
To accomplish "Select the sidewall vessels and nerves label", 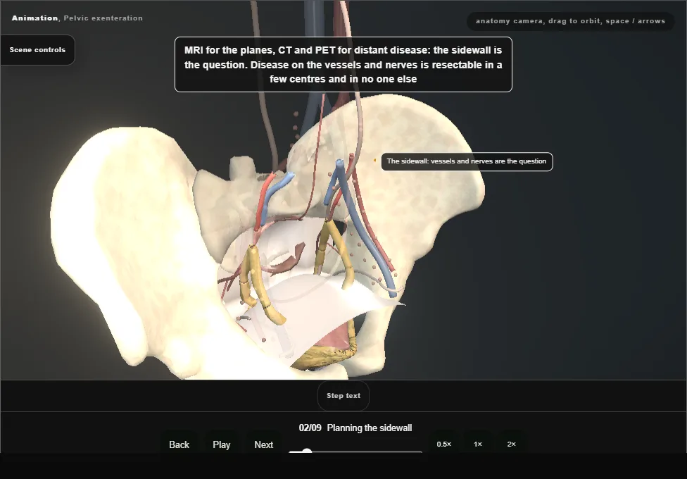I will pyautogui.click(x=467, y=161).
